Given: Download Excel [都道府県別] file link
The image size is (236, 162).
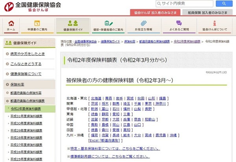Looking at the screenshot, I should click(105, 140).
